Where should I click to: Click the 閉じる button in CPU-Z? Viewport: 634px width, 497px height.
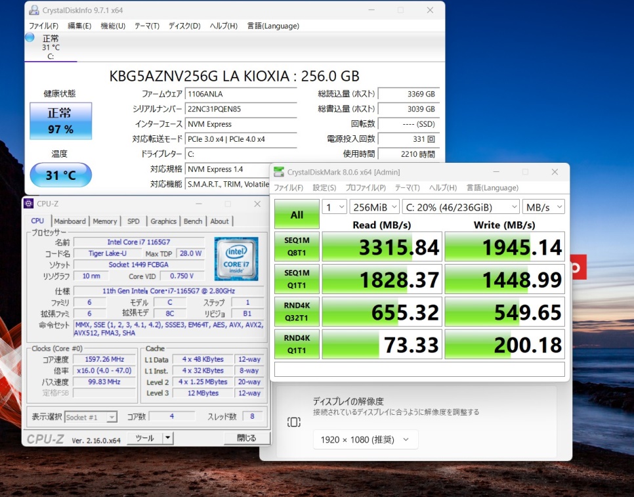247,437
